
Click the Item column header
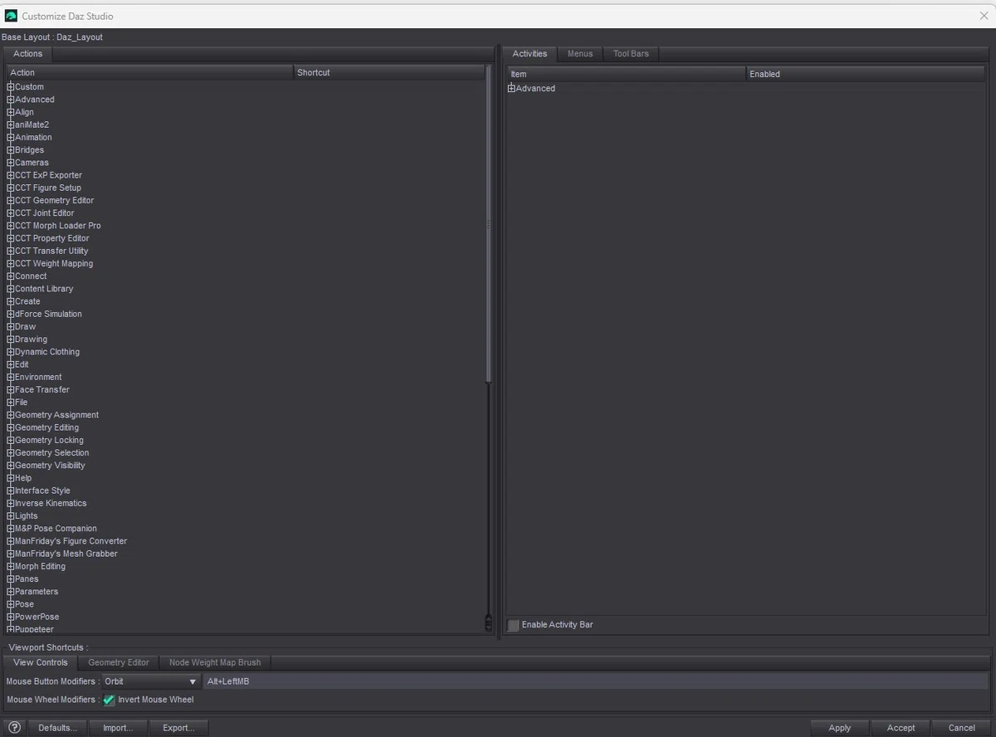pos(627,74)
